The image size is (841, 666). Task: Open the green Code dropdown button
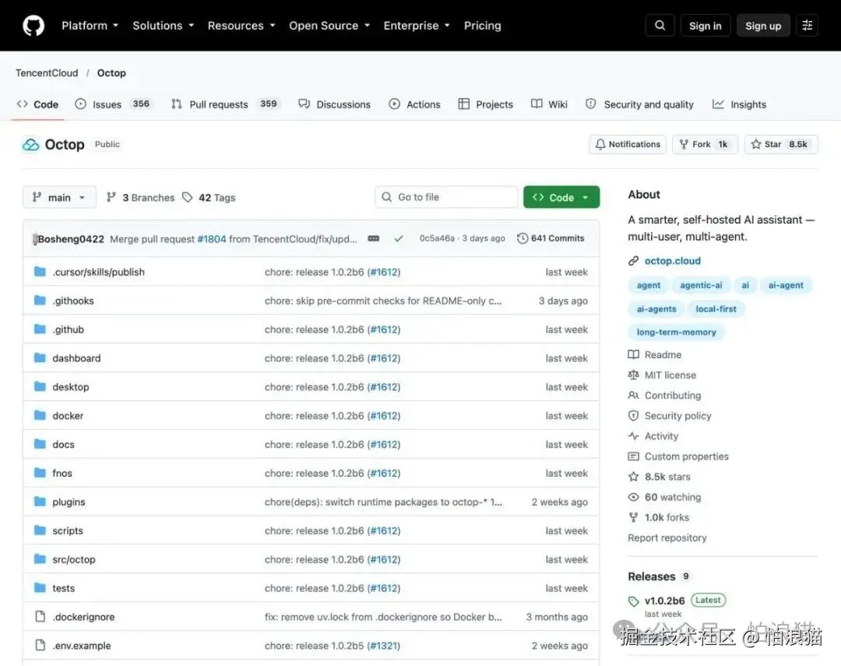(x=561, y=198)
